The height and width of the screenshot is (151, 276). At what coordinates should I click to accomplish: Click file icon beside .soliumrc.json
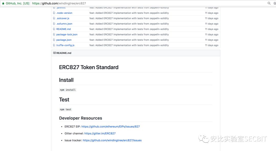54,24
